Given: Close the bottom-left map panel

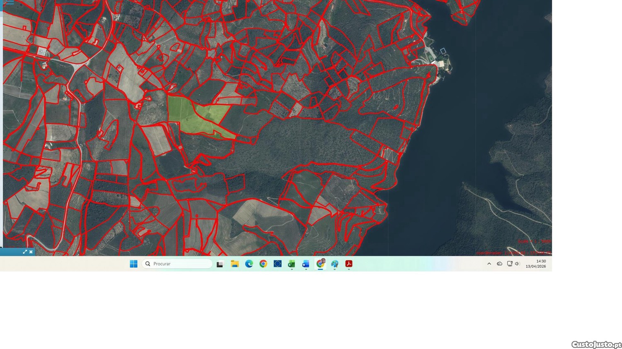Looking at the screenshot, I should (x=31, y=252).
